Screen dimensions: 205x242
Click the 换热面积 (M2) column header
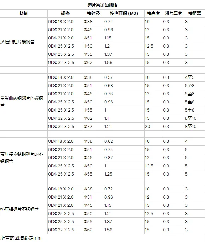(x=124, y=14)
